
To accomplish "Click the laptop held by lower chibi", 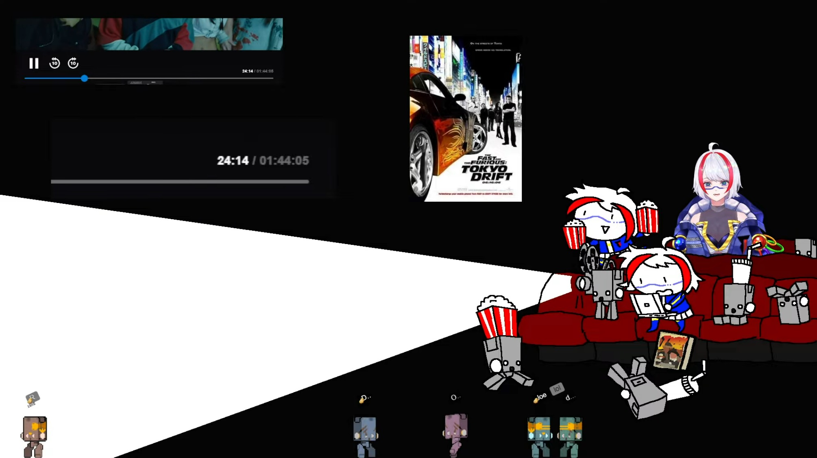I will 647,305.
